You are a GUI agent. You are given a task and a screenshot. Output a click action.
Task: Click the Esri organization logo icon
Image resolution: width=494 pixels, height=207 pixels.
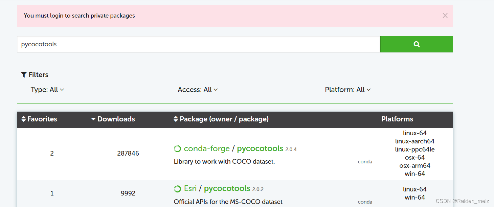coord(177,188)
